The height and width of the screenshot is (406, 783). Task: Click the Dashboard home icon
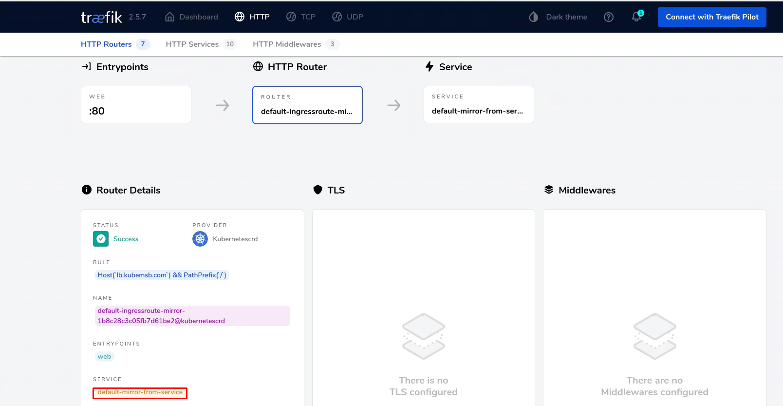coord(169,17)
